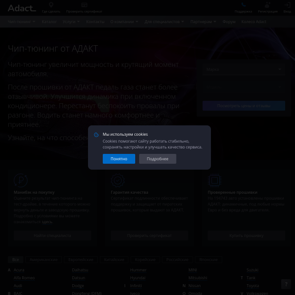Click the quality guarantee badge icon
Screen dimensions: 295x295
118,180
